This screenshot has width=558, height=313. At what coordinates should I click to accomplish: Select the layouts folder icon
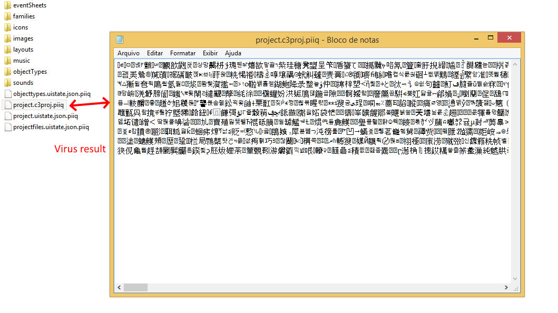coord(7,50)
